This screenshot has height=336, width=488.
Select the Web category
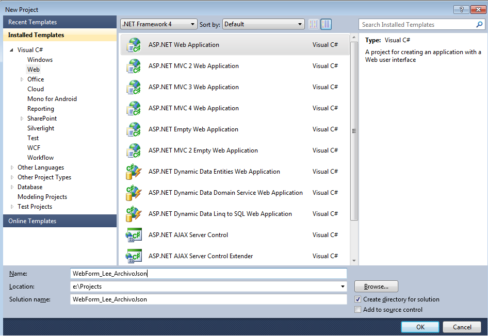(x=34, y=70)
